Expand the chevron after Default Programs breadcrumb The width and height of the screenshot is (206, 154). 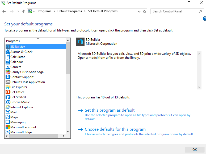pos(85,11)
